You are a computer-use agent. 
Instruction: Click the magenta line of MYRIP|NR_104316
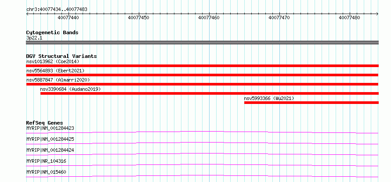point(202,165)
